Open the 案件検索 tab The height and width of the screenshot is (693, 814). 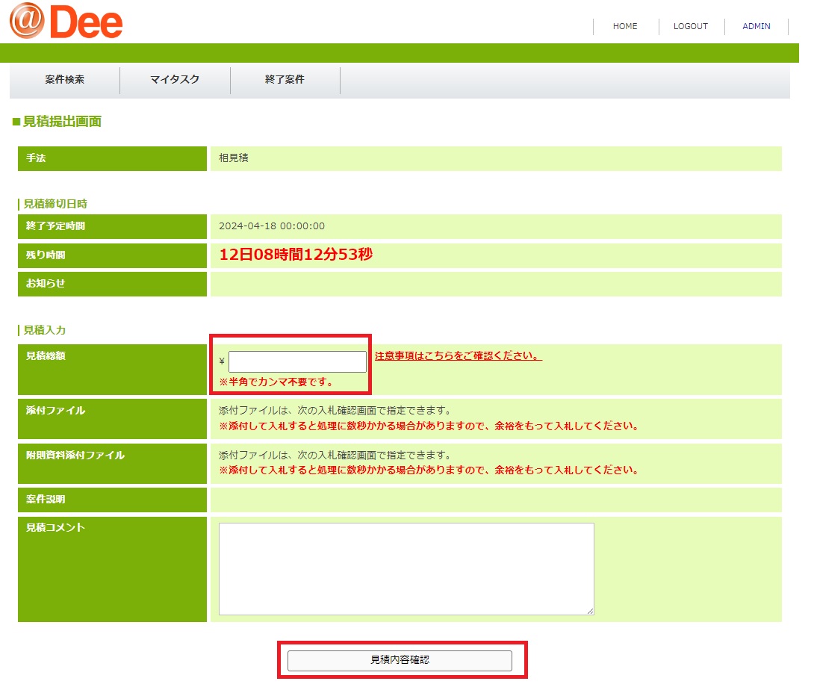click(x=64, y=79)
